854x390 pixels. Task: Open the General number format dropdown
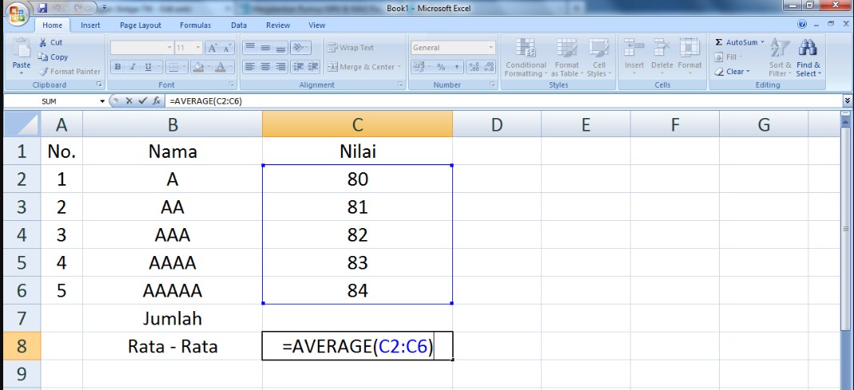(491, 48)
